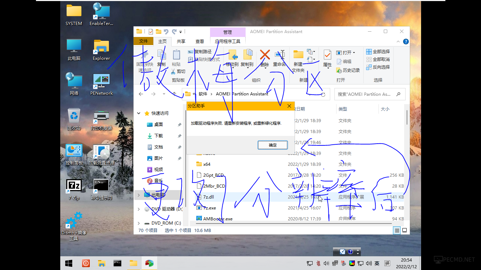Open recent locations dropdown beside forward arrow
The image size is (481, 270).
164,94
